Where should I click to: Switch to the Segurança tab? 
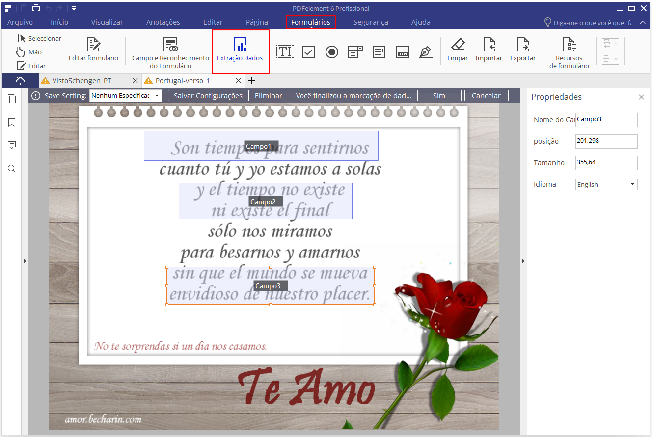[x=371, y=22]
